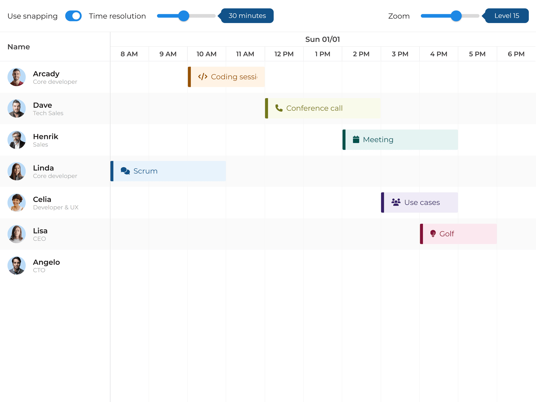Click the 30 minutes badge
Image resolution: width=536 pixels, height=402 pixels.
pos(247,16)
